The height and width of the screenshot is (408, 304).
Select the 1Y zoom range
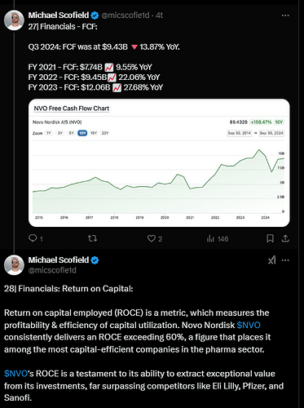(49, 133)
